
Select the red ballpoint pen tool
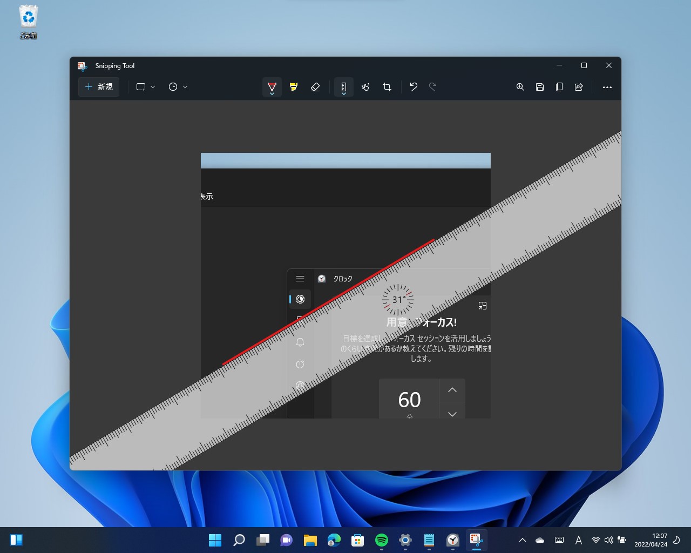click(272, 87)
